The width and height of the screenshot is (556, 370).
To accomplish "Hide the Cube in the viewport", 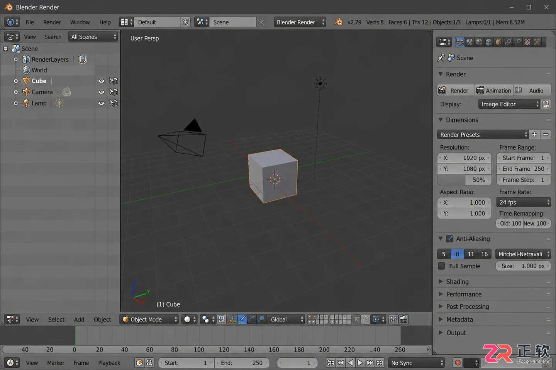I will 102,81.
